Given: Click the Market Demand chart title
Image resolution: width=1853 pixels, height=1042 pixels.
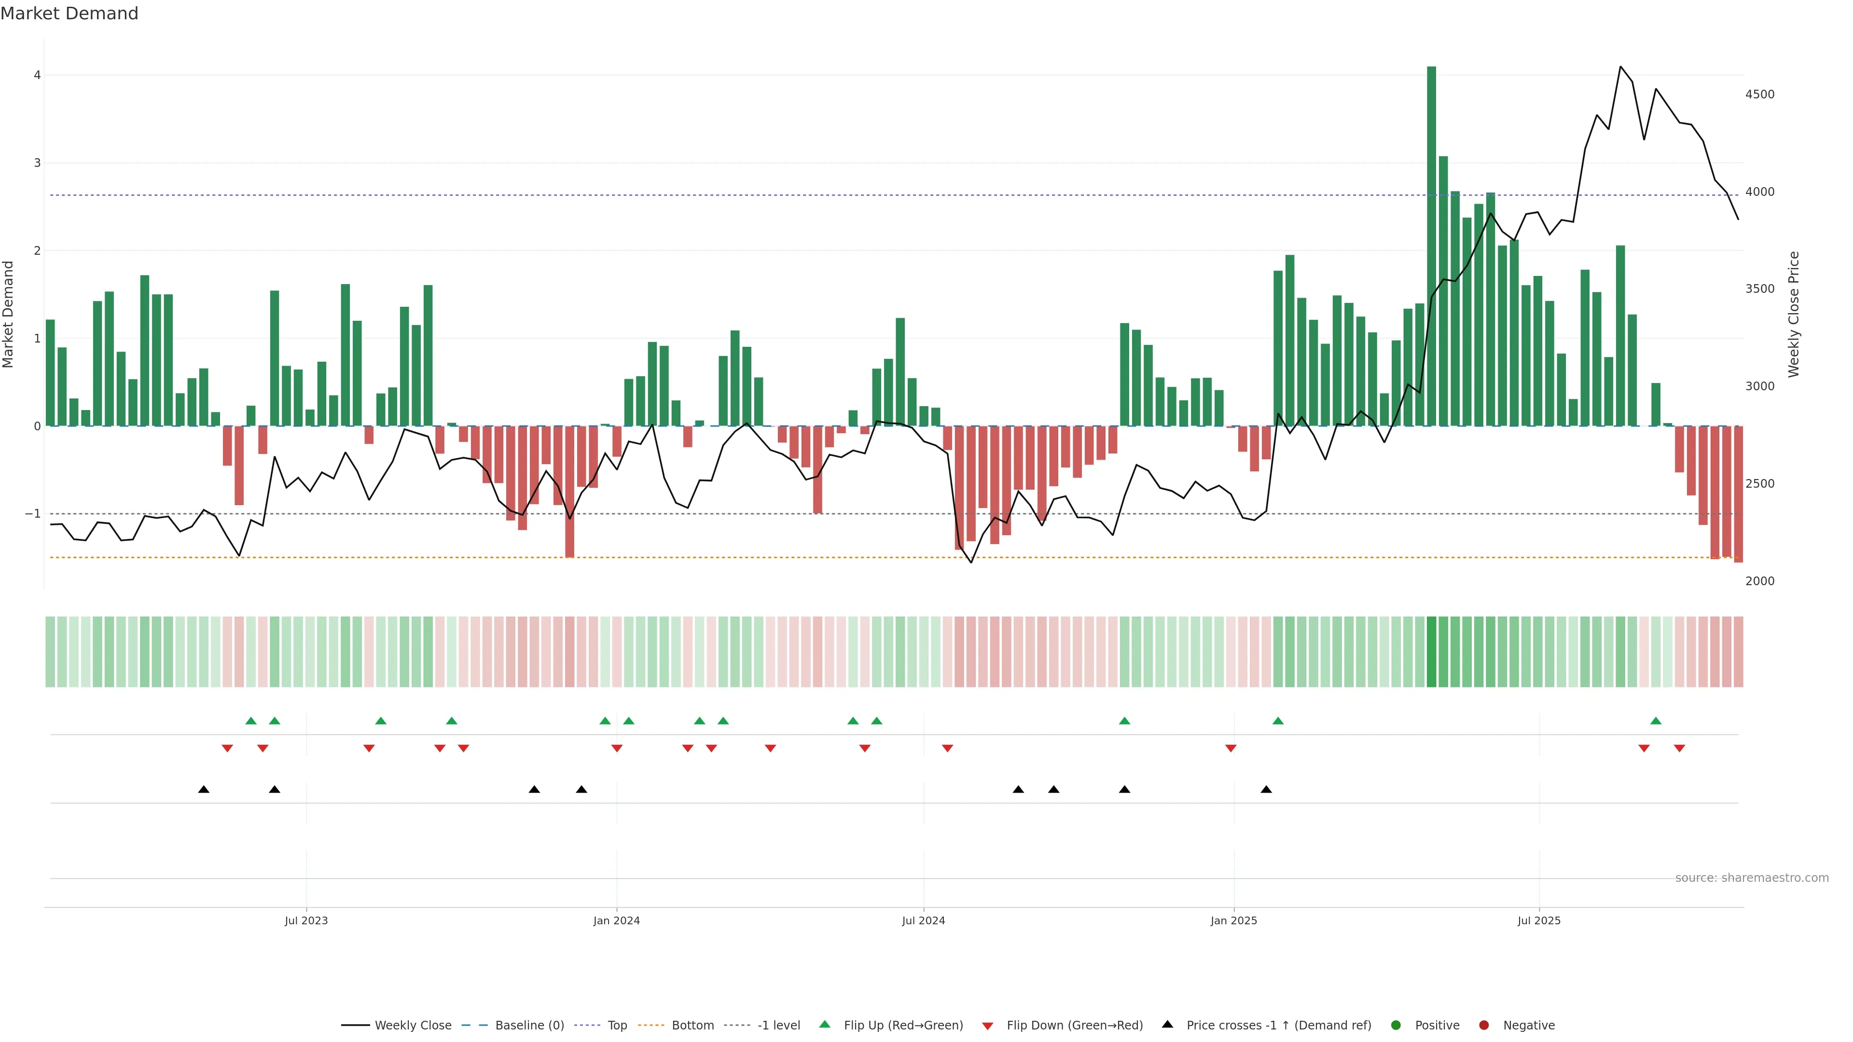Looking at the screenshot, I should (69, 14).
